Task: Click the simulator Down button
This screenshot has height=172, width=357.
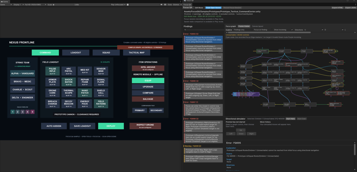Action: pos(241,134)
